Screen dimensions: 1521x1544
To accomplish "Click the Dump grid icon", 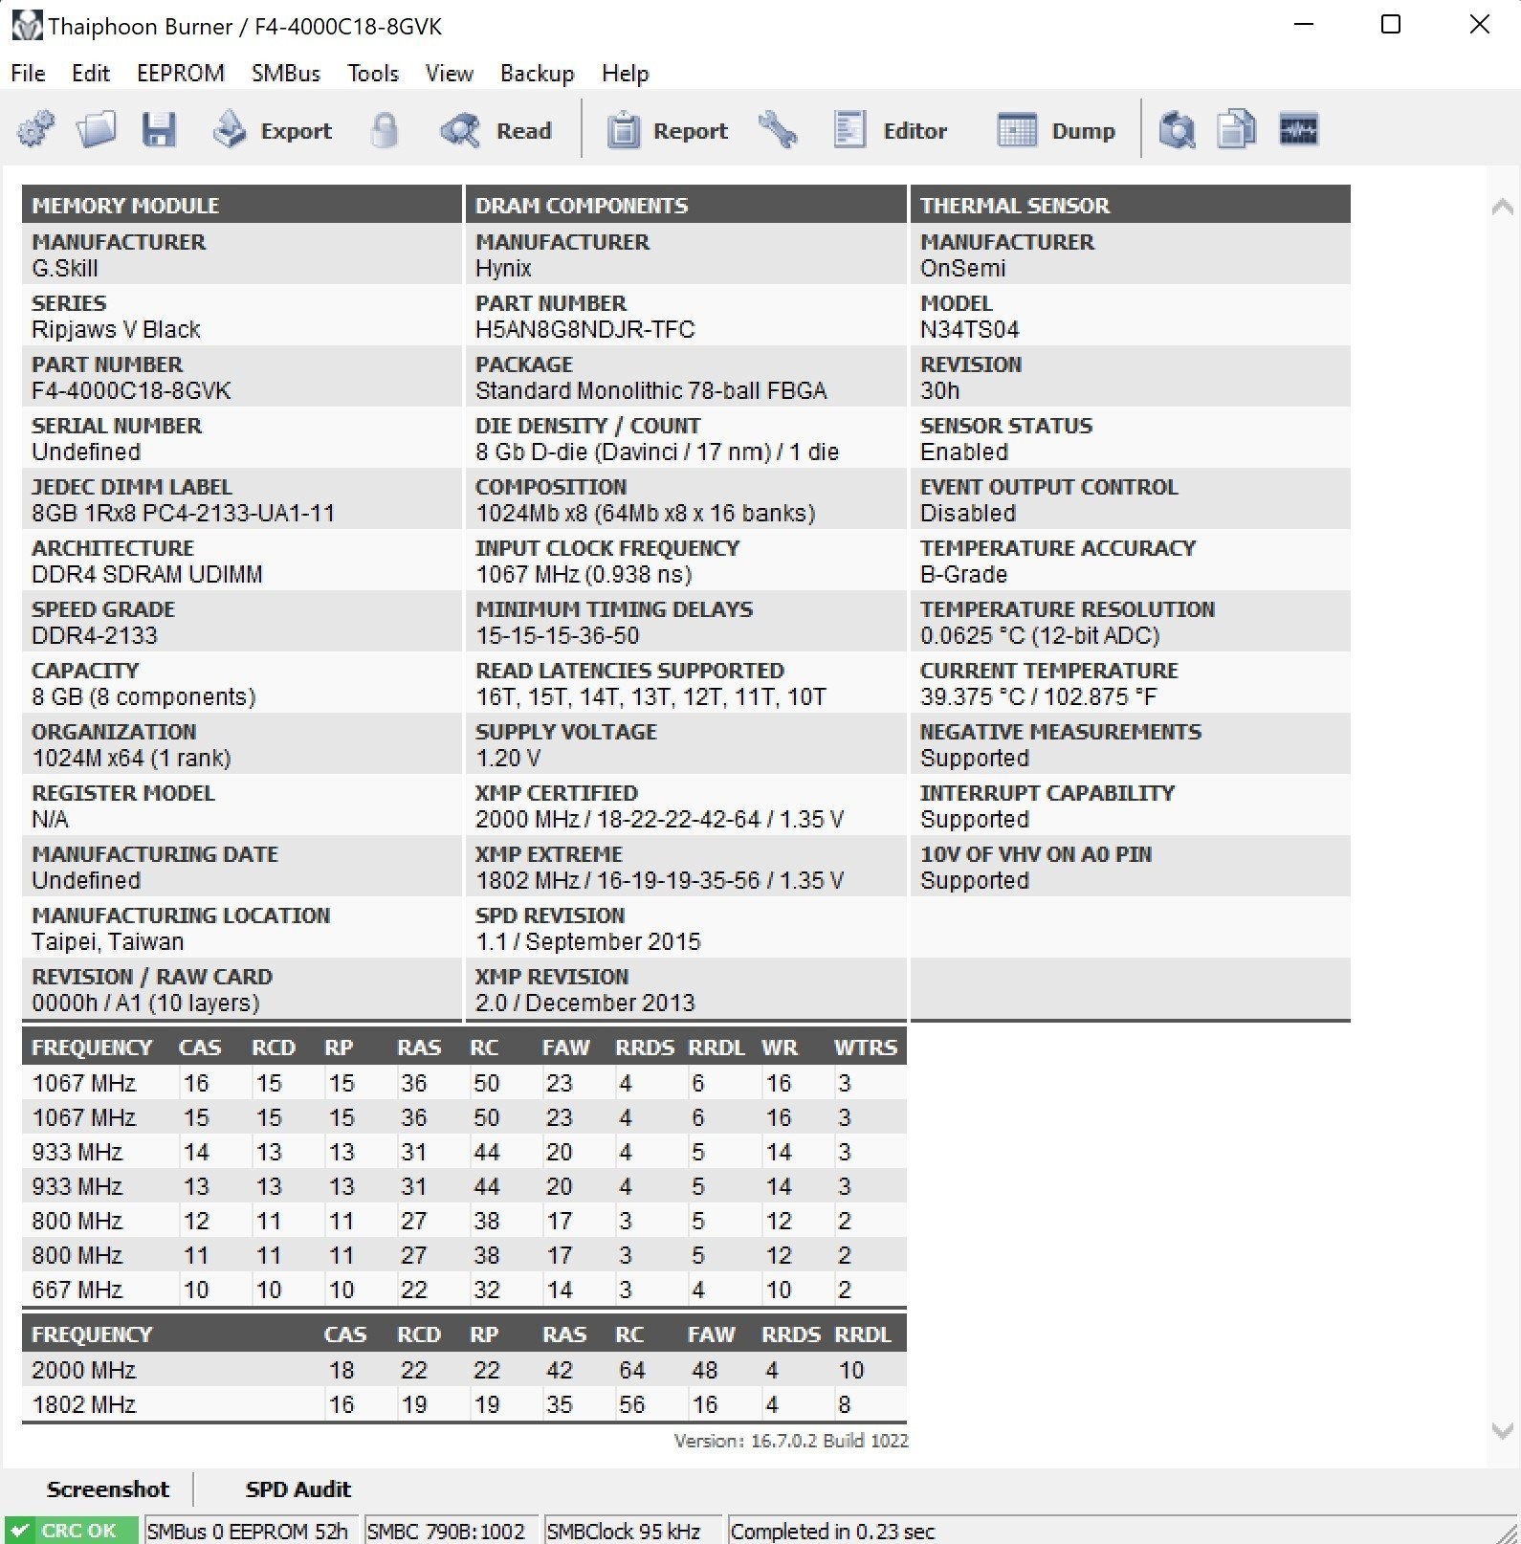I will [x=1017, y=129].
